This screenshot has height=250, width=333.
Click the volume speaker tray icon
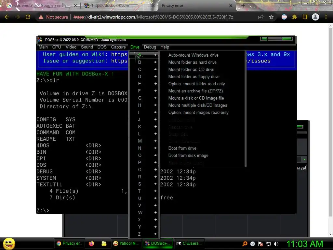click(276, 243)
